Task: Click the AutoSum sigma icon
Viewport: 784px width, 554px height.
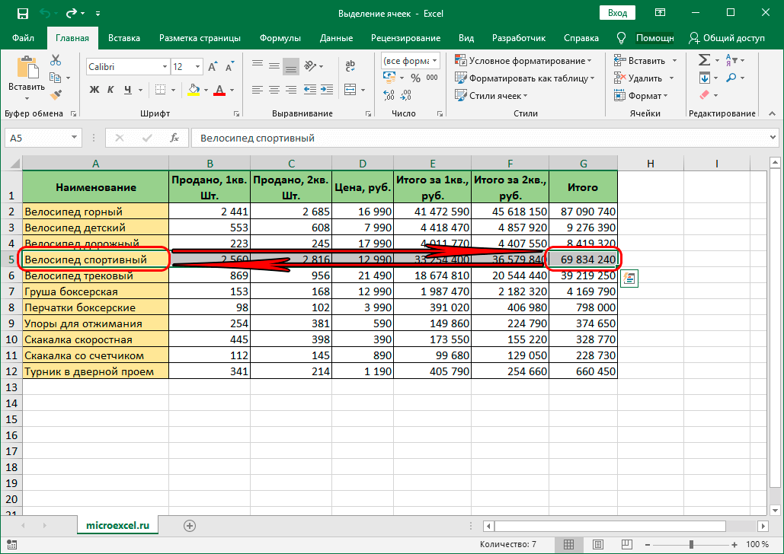Action: [704, 60]
